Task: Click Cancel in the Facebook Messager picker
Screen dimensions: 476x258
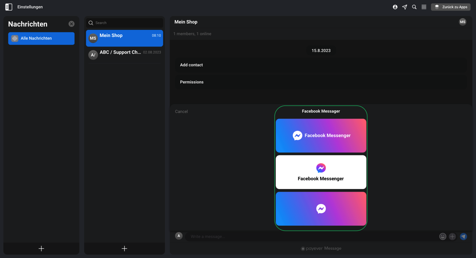Action: [x=181, y=112]
